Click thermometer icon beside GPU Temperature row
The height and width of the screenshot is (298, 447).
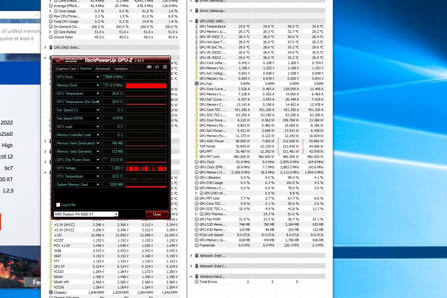197,26
